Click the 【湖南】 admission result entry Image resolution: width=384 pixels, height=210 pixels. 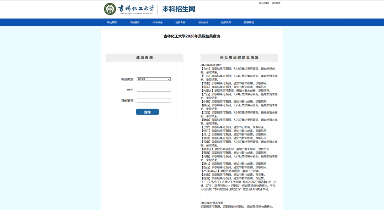(239, 122)
